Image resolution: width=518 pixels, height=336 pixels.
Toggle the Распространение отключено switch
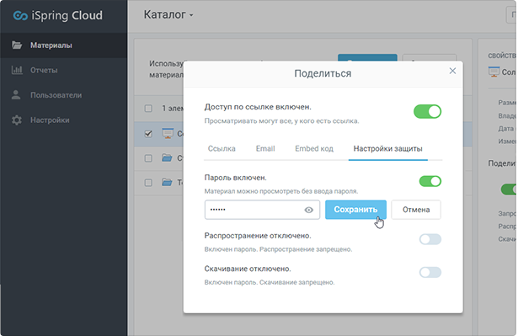[430, 239]
